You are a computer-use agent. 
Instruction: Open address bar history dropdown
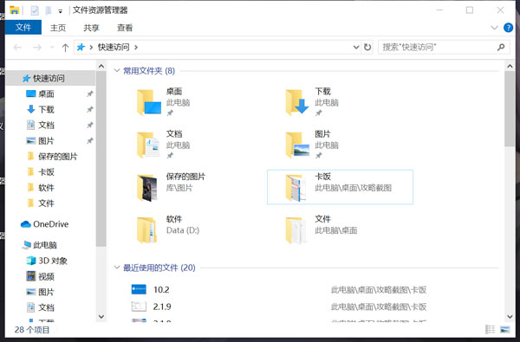(356, 48)
